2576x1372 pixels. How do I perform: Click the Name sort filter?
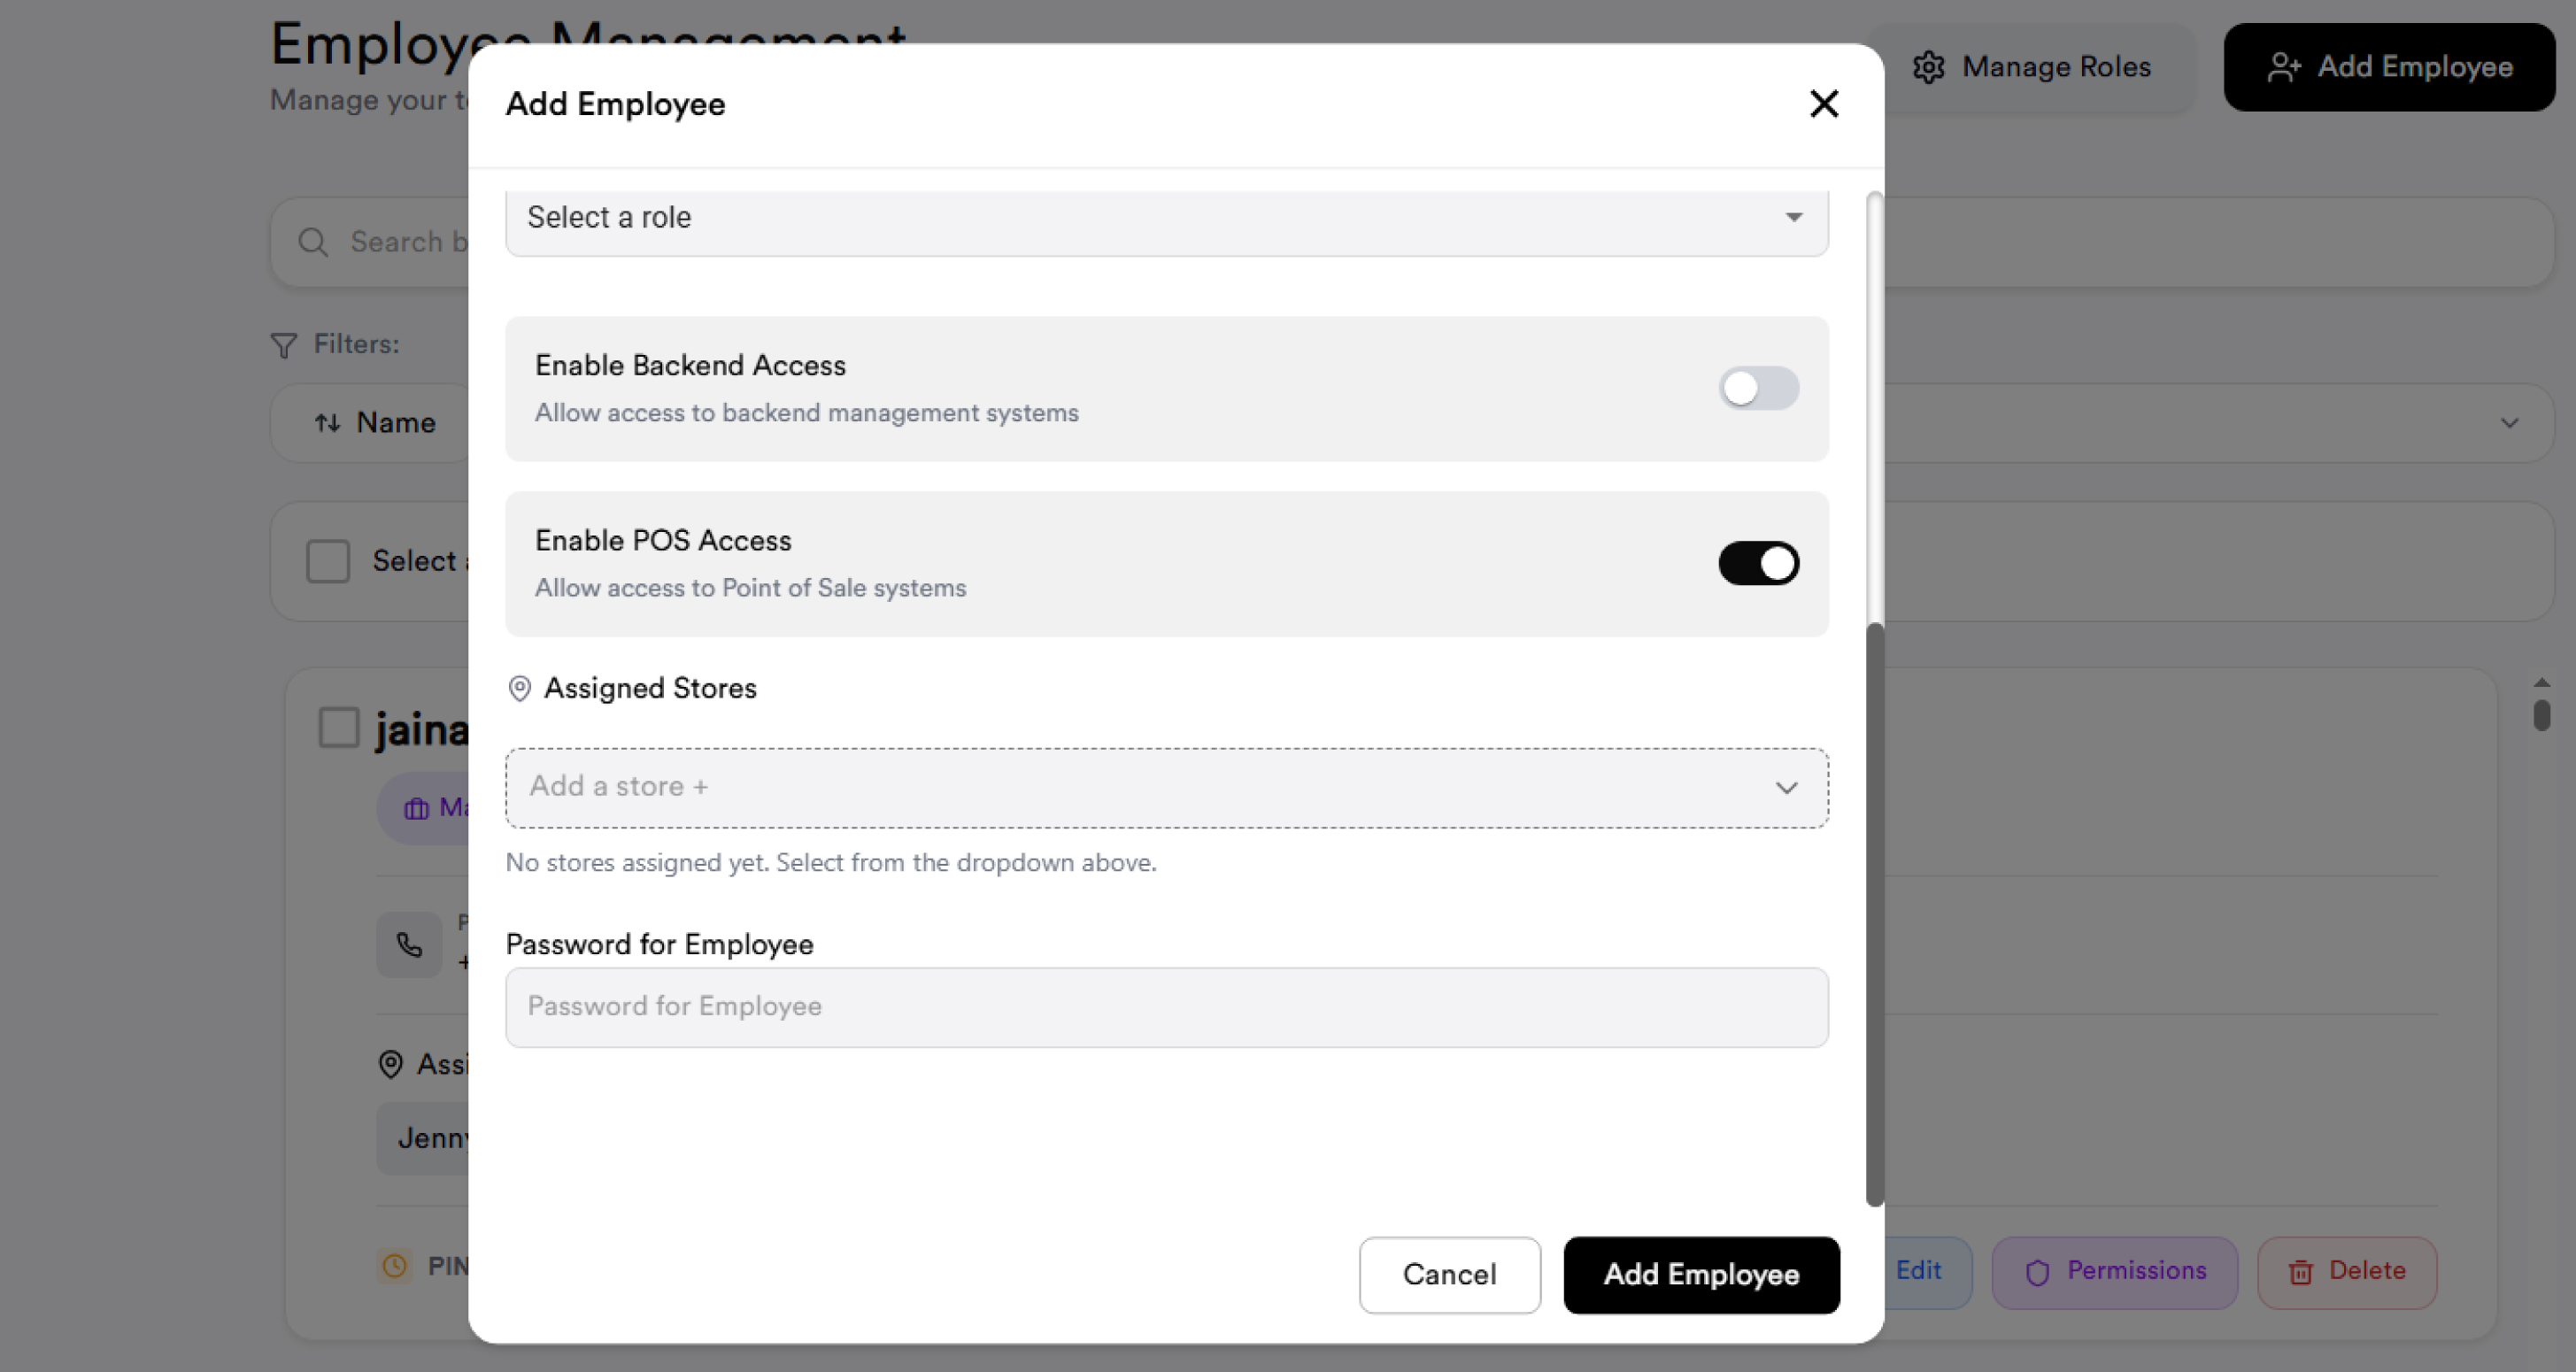pos(375,423)
